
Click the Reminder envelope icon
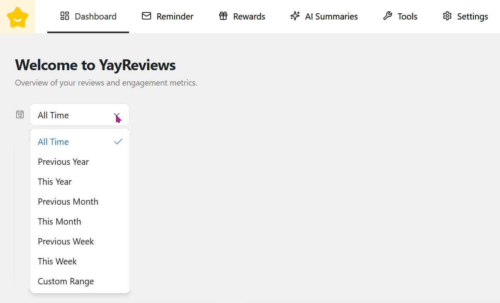coord(146,16)
